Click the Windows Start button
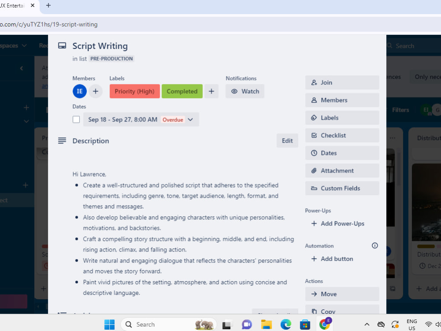 tap(109, 324)
